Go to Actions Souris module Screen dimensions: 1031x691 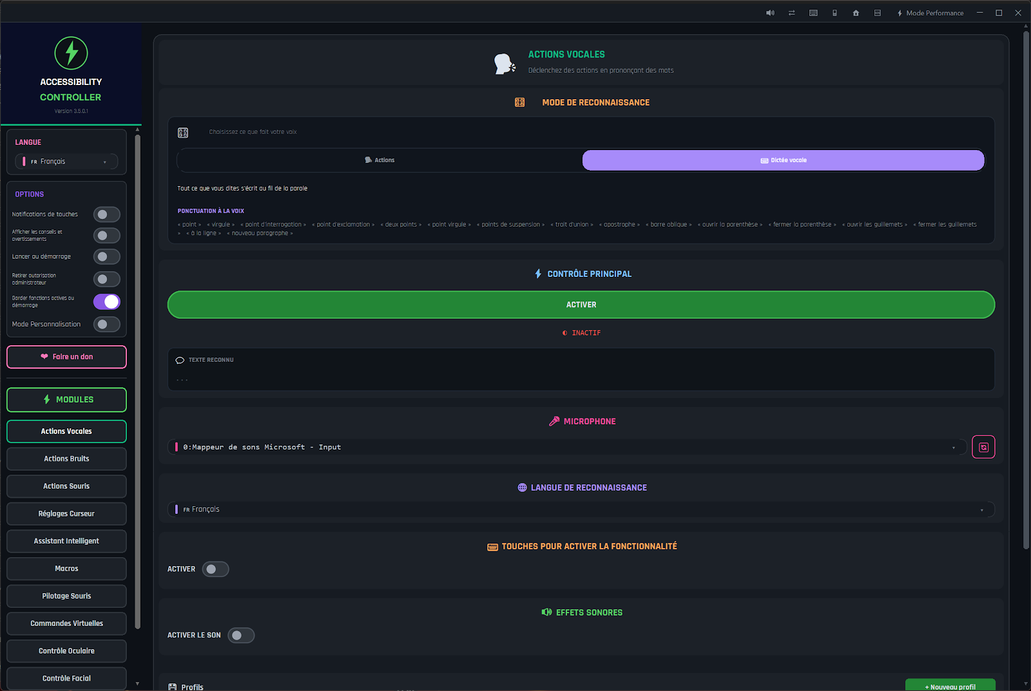pyautogui.click(x=66, y=486)
